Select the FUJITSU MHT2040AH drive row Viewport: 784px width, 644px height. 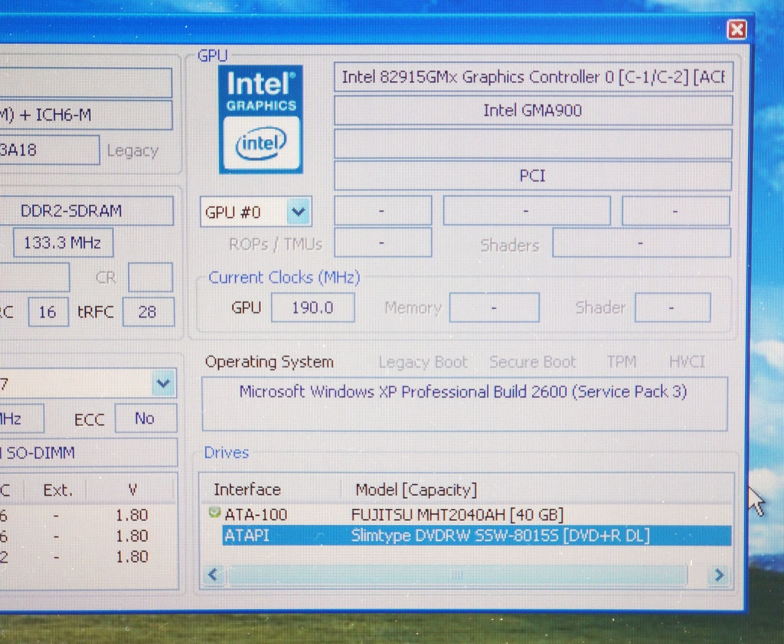point(457,515)
